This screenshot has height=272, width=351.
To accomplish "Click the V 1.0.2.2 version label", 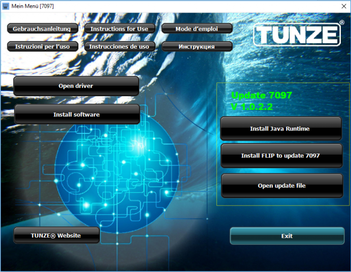I will pyautogui.click(x=251, y=106).
